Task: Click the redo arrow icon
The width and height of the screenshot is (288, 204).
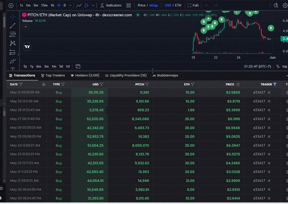Action: pyautogui.click(x=216, y=6)
